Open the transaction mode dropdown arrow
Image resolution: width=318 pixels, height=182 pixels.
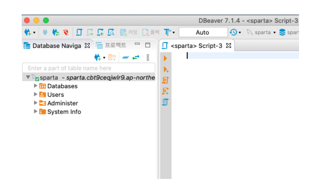(174, 32)
